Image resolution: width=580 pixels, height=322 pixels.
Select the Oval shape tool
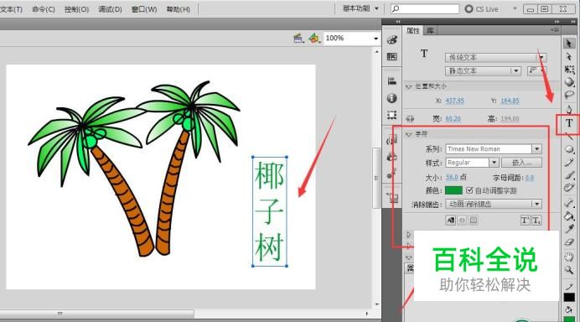[569, 149]
